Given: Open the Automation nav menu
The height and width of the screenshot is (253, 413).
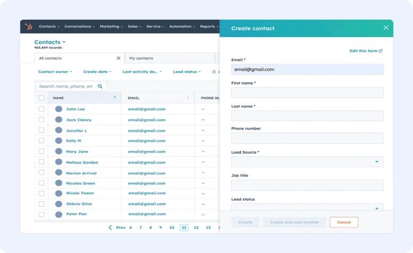Looking at the screenshot, I should coord(182,27).
